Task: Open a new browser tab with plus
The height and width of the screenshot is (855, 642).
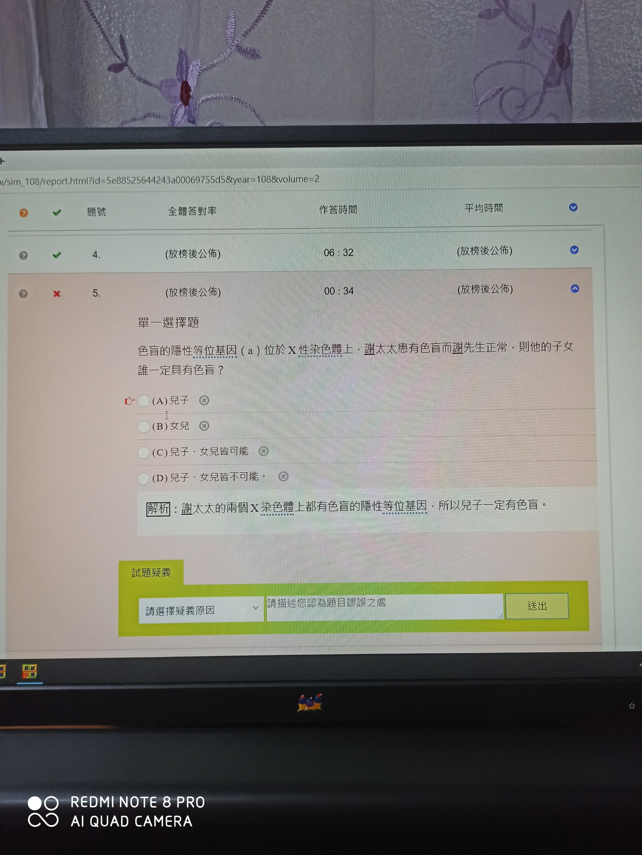Action: point(2,161)
